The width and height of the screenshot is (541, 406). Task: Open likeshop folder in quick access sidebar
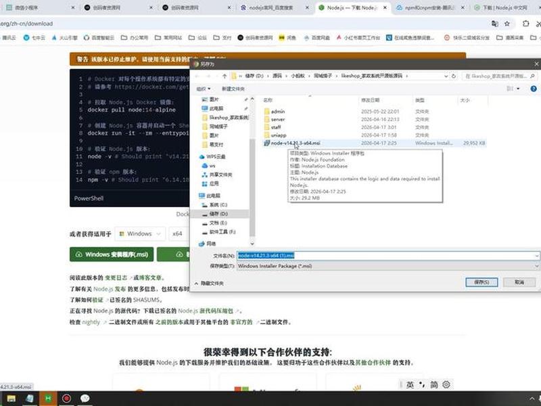pos(225,117)
